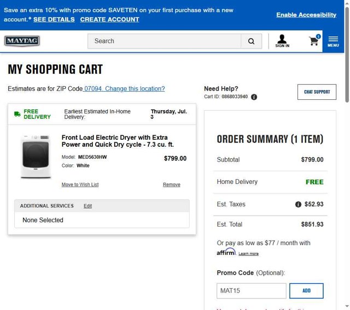Click the search magnifier icon
This screenshot has width=350, height=310.
point(252,41)
